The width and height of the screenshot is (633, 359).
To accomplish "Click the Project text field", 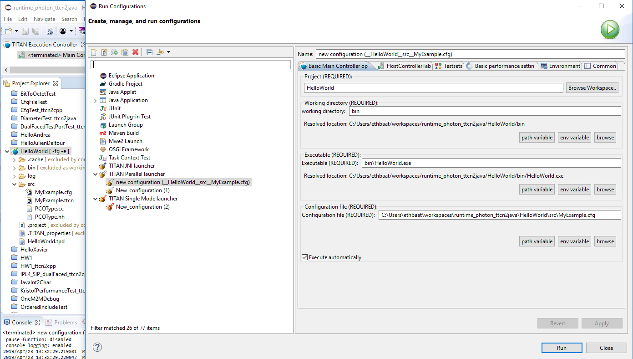I will click(x=434, y=88).
